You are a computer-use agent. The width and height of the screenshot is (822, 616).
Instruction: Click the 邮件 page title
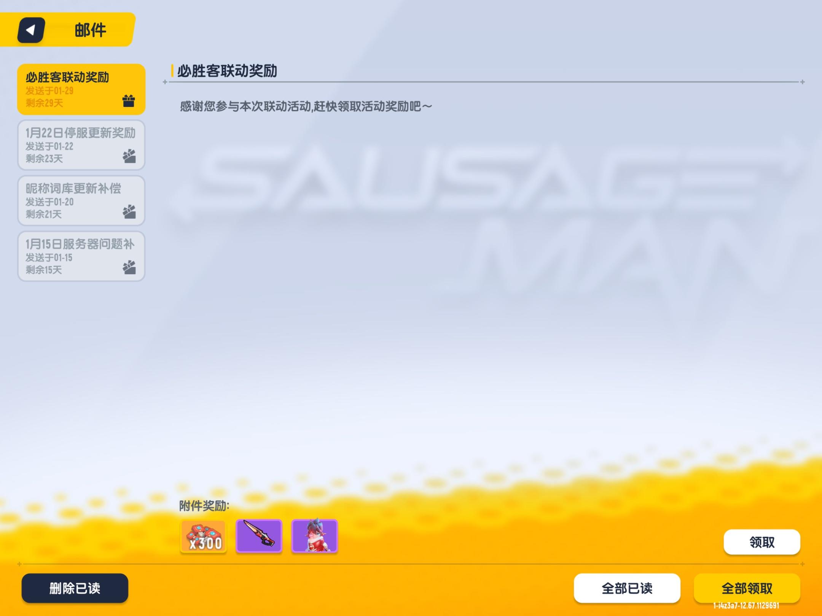pyautogui.click(x=90, y=30)
